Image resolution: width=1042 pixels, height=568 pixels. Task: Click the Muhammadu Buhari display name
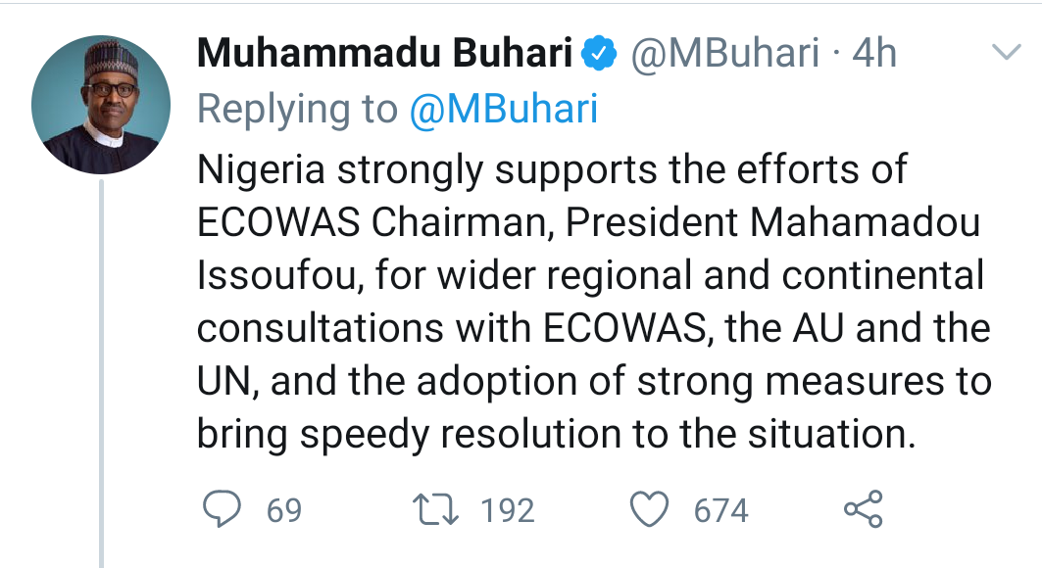384,55
